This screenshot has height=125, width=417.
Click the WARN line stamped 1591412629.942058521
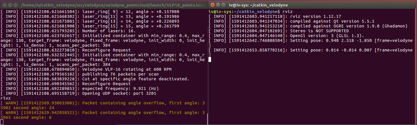[103, 113]
